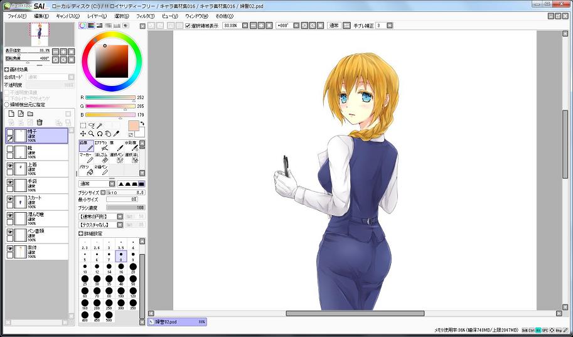Screen dimensions: 573x337
Task: Select the AirBrush (エアブラシ) tool
Action: 101,145
